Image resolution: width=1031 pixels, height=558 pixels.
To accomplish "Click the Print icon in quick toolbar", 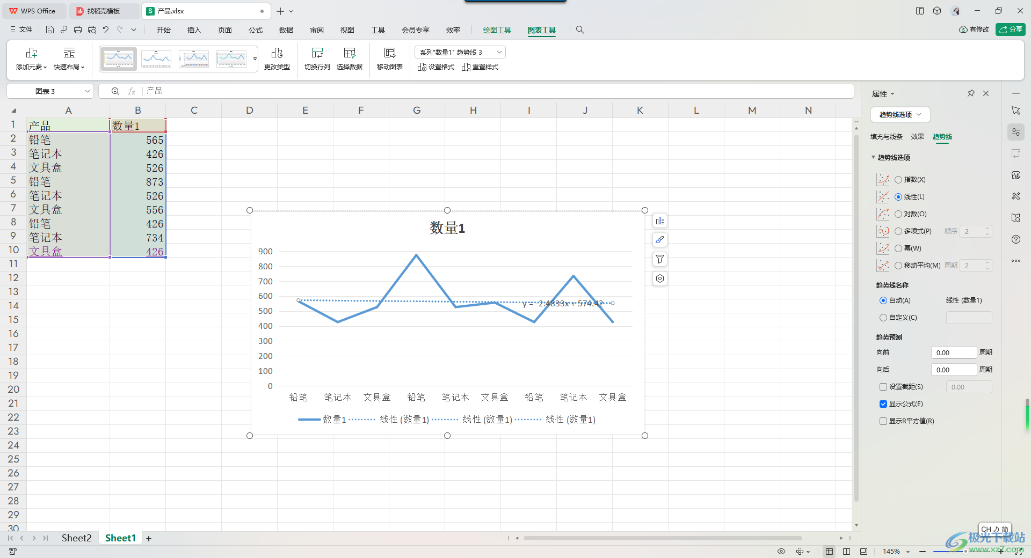I will point(78,30).
